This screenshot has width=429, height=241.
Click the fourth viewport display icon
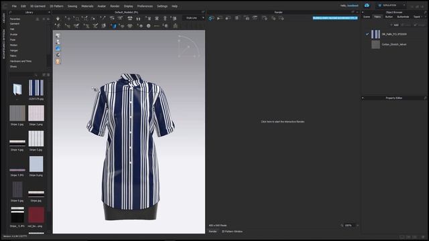58,55
